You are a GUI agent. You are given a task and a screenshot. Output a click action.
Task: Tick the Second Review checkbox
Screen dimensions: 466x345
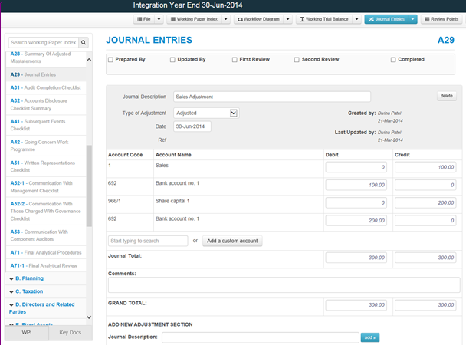297,60
